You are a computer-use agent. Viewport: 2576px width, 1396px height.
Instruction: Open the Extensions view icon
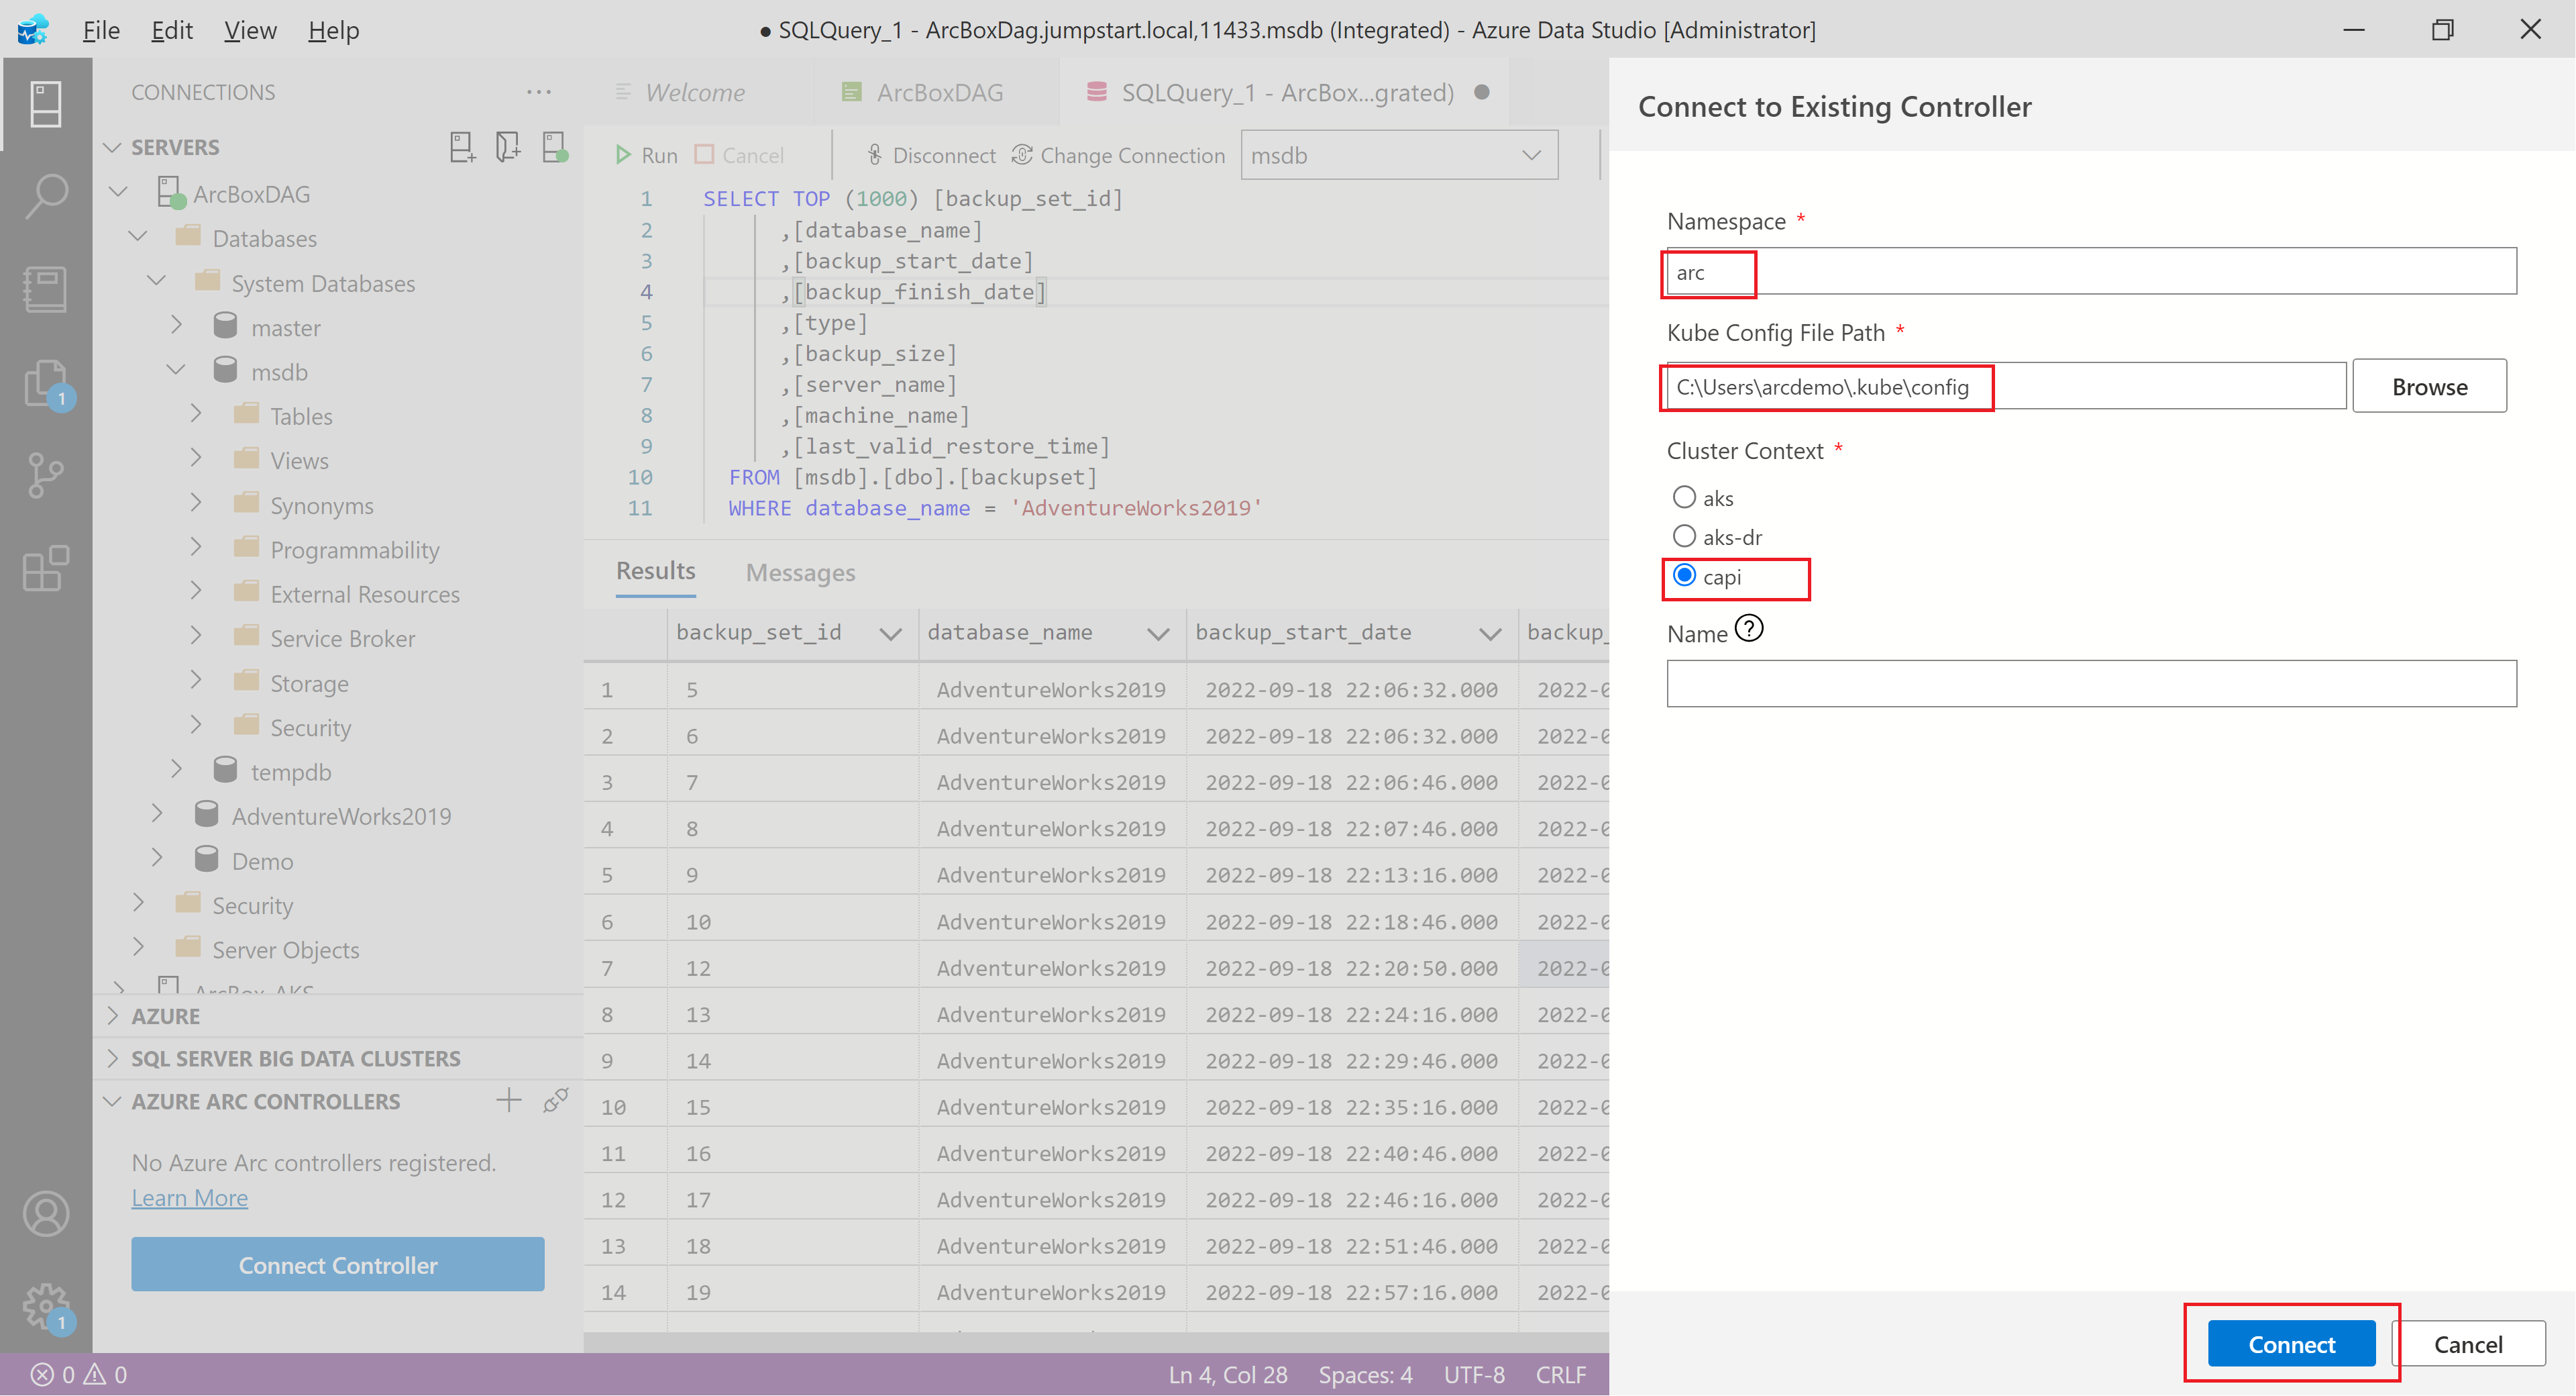pyautogui.click(x=46, y=568)
